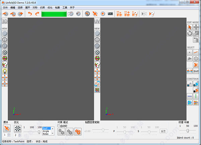
Task: Click the mirror symmetry toolbar icon
Action: coord(144,14)
